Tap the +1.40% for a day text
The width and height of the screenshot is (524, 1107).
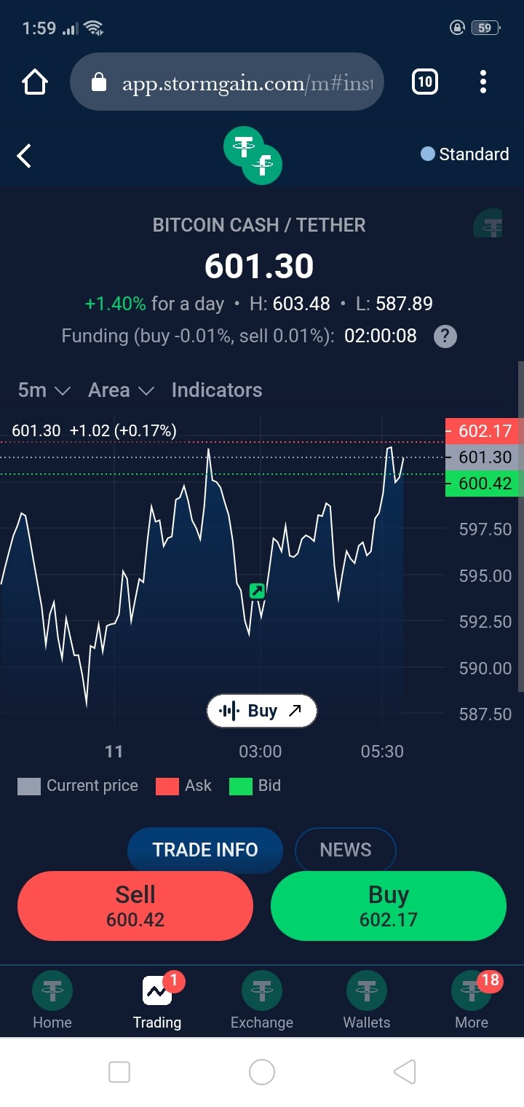154,304
